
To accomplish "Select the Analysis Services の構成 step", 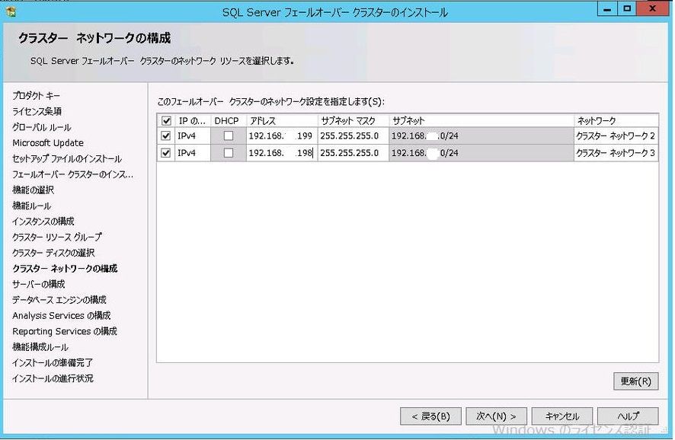I will [62, 316].
